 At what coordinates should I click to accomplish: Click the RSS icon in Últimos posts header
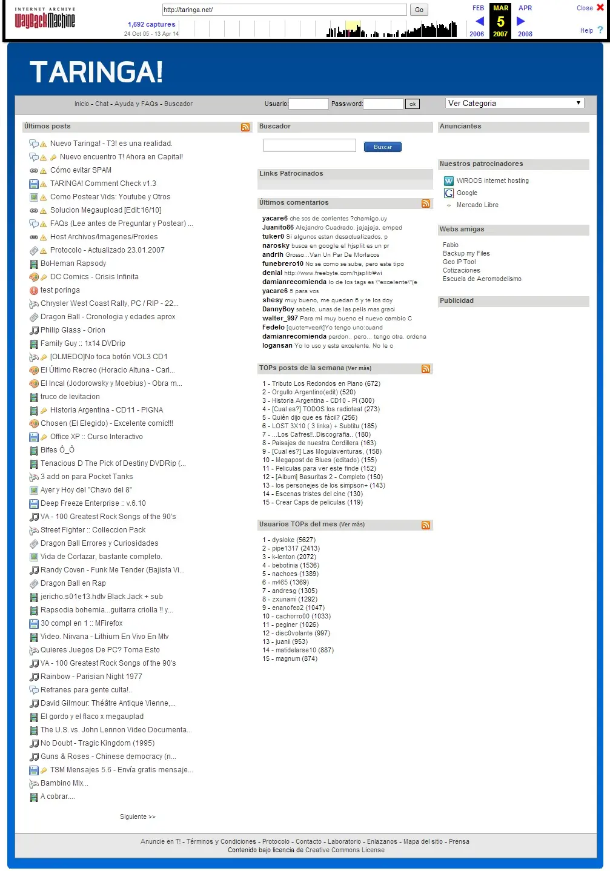click(245, 127)
